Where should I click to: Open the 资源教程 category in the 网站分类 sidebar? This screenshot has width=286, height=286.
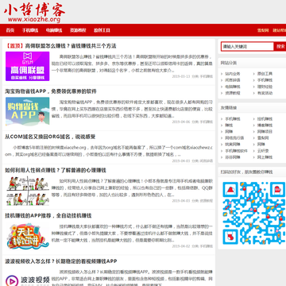point(233,93)
